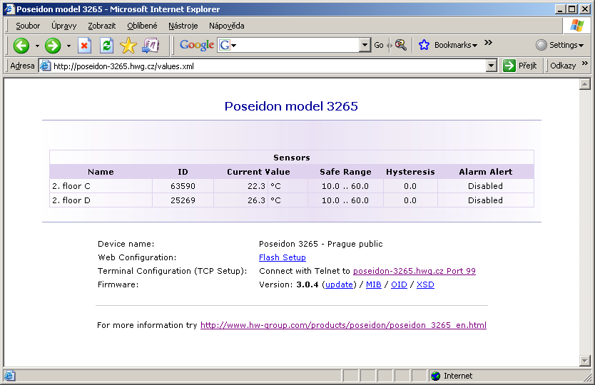Click the address bar URL field

click(269, 66)
